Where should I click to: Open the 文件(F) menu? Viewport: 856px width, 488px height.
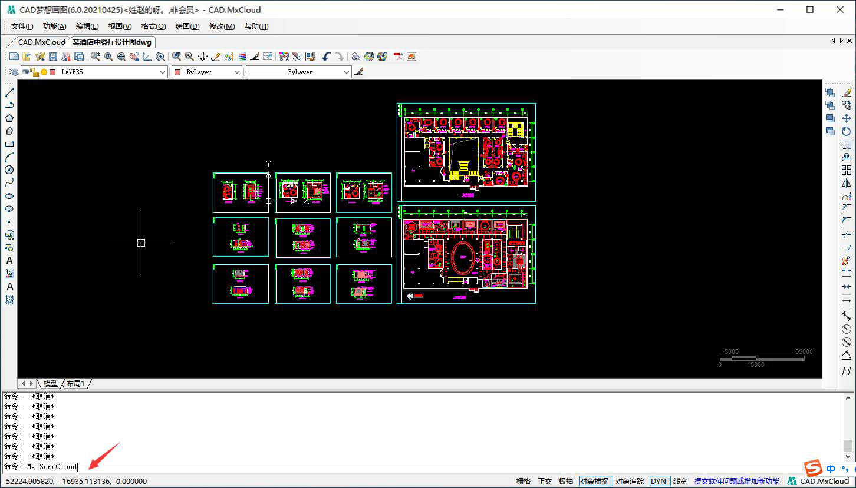coord(22,26)
